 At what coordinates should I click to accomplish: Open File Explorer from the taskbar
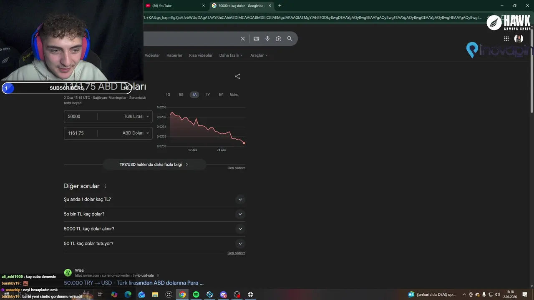click(155, 295)
